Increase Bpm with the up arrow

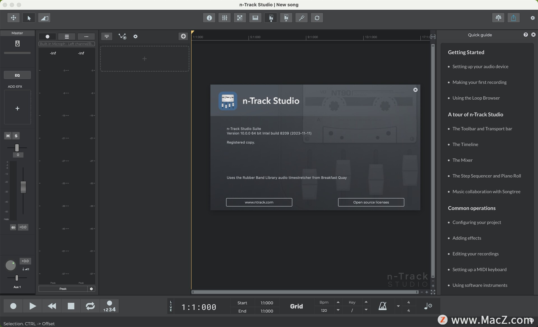pos(338,302)
